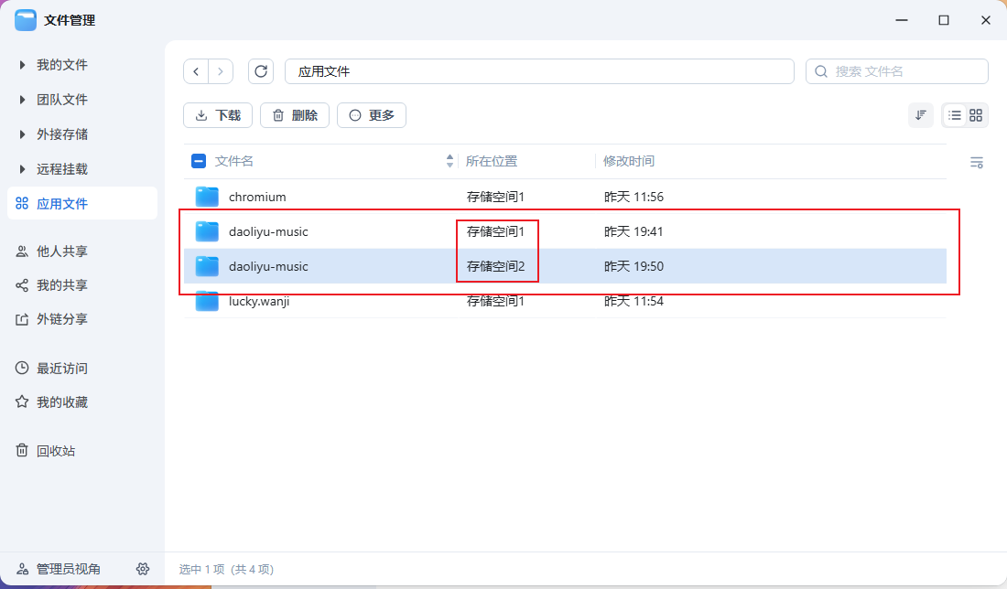Click 昨天 11:54 modified time

(x=633, y=301)
